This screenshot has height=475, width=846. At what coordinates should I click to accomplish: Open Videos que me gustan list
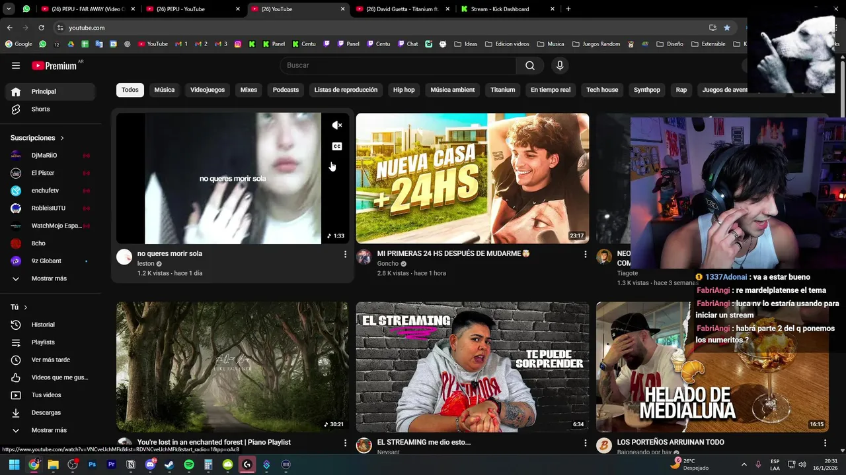pos(50,377)
